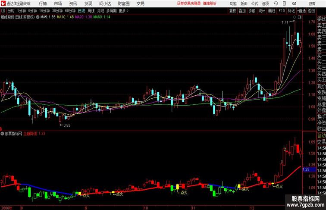Open the 问小达 menu
This screenshot has width=326, height=210.
105,3
